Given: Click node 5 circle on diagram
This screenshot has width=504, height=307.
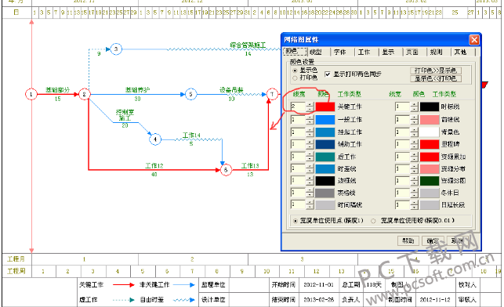Looking at the screenshot, I should pyautogui.click(x=190, y=95).
